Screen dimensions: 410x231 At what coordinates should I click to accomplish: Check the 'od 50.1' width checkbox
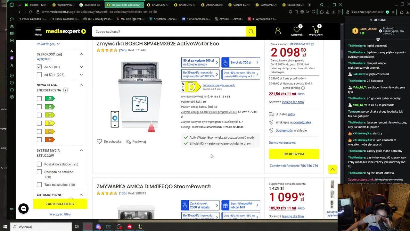click(x=39, y=74)
